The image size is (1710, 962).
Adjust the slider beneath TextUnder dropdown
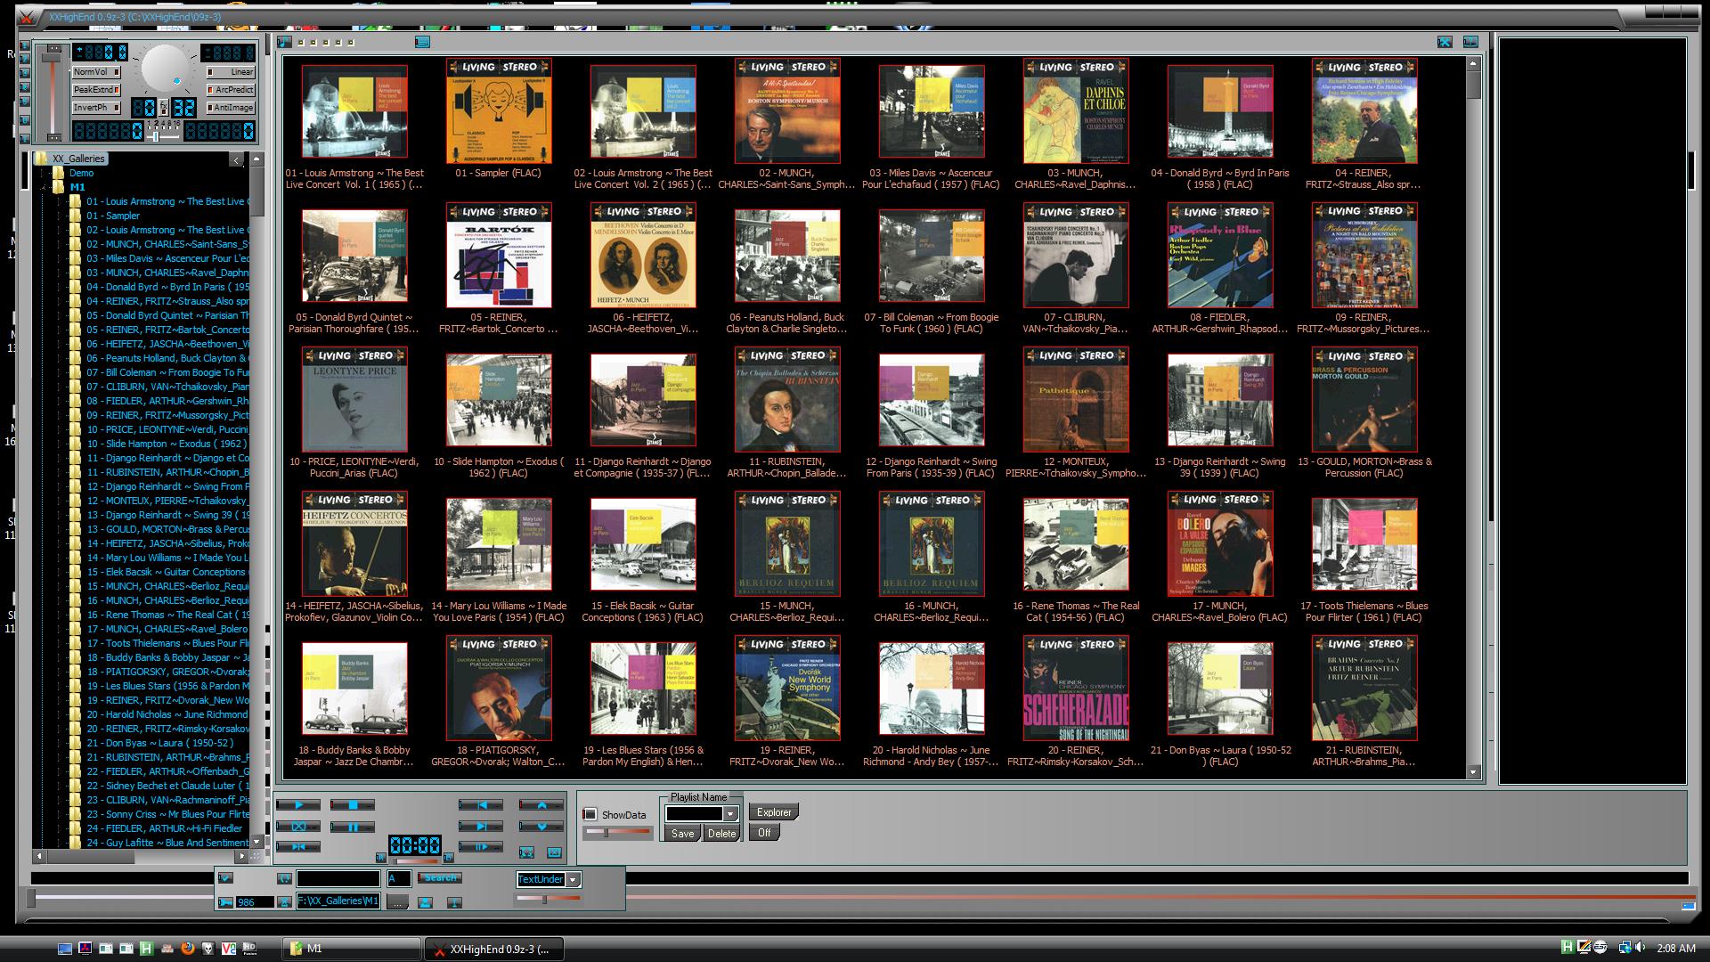pos(548,900)
